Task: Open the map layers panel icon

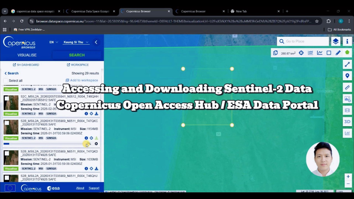Action: pyautogui.click(x=336, y=41)
